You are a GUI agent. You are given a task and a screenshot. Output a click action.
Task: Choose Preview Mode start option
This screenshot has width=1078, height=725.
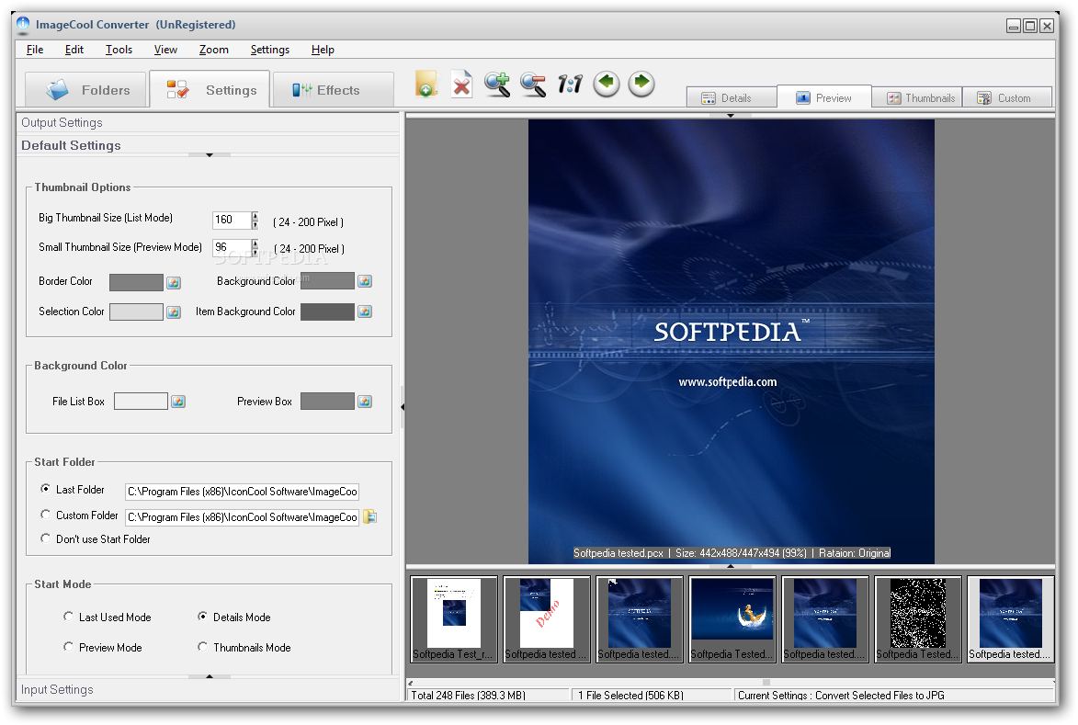(x=68, y=647)
